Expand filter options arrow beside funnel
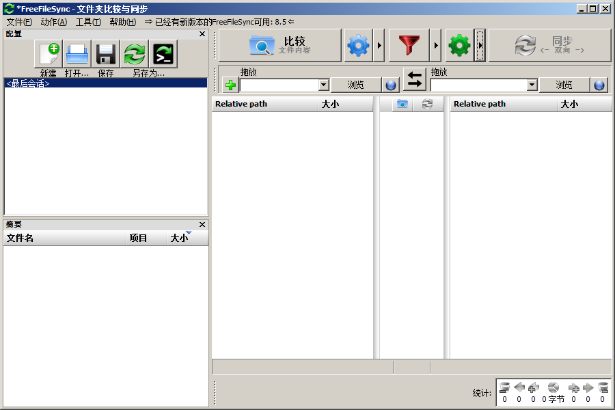 click(436, 45)
